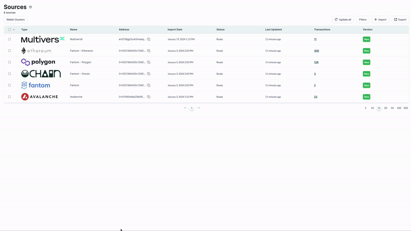
Task: Click the Fantom logo
Action: [x=35, y=85]
